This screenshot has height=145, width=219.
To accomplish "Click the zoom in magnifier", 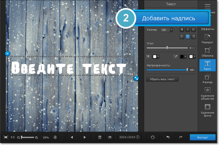I will pos(37,137).
